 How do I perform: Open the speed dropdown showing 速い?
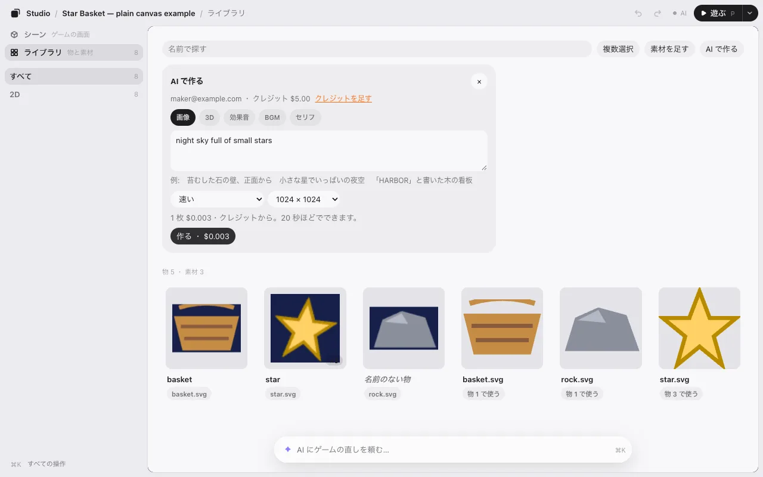[218, 199]
